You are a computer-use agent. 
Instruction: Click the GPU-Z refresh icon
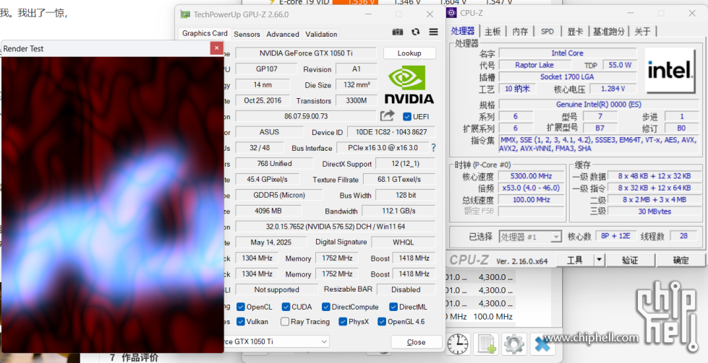coord(416,32)
